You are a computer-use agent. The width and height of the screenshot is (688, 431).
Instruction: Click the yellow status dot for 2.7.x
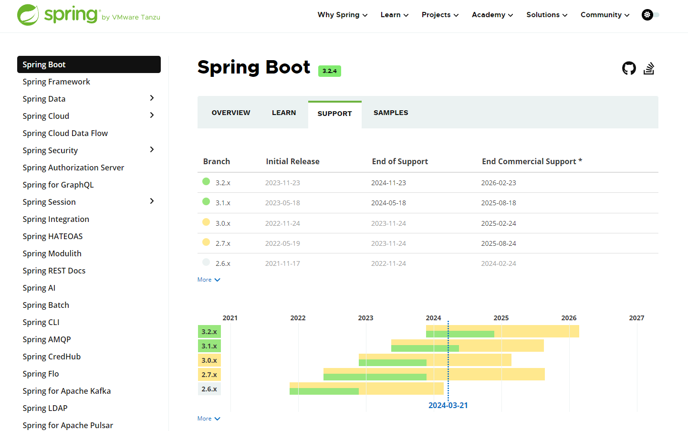[206, 242]
